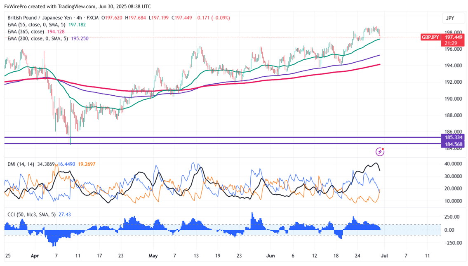Image resolution: width=468 pixels, height=266 pixels.
Task: Click the 195.250 EMA 200 value
Action: coord(80,38)
